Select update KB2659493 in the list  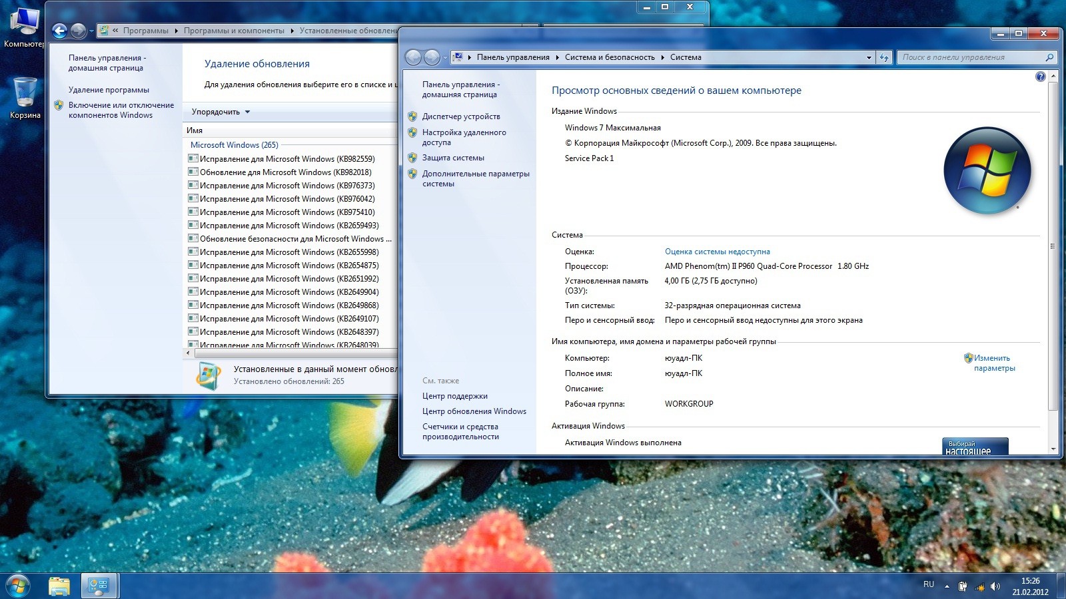coord(289,226)
